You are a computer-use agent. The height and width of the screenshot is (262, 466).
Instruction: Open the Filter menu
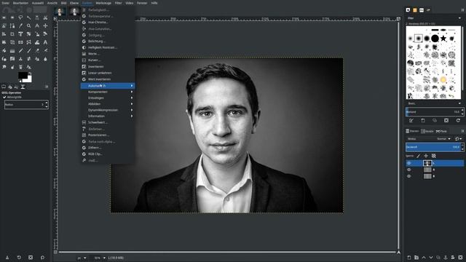118,3
